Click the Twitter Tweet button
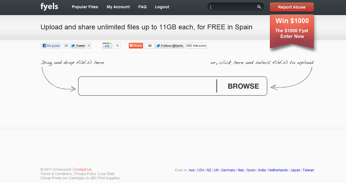Viewport: 346px width, 183px height. 78,46
